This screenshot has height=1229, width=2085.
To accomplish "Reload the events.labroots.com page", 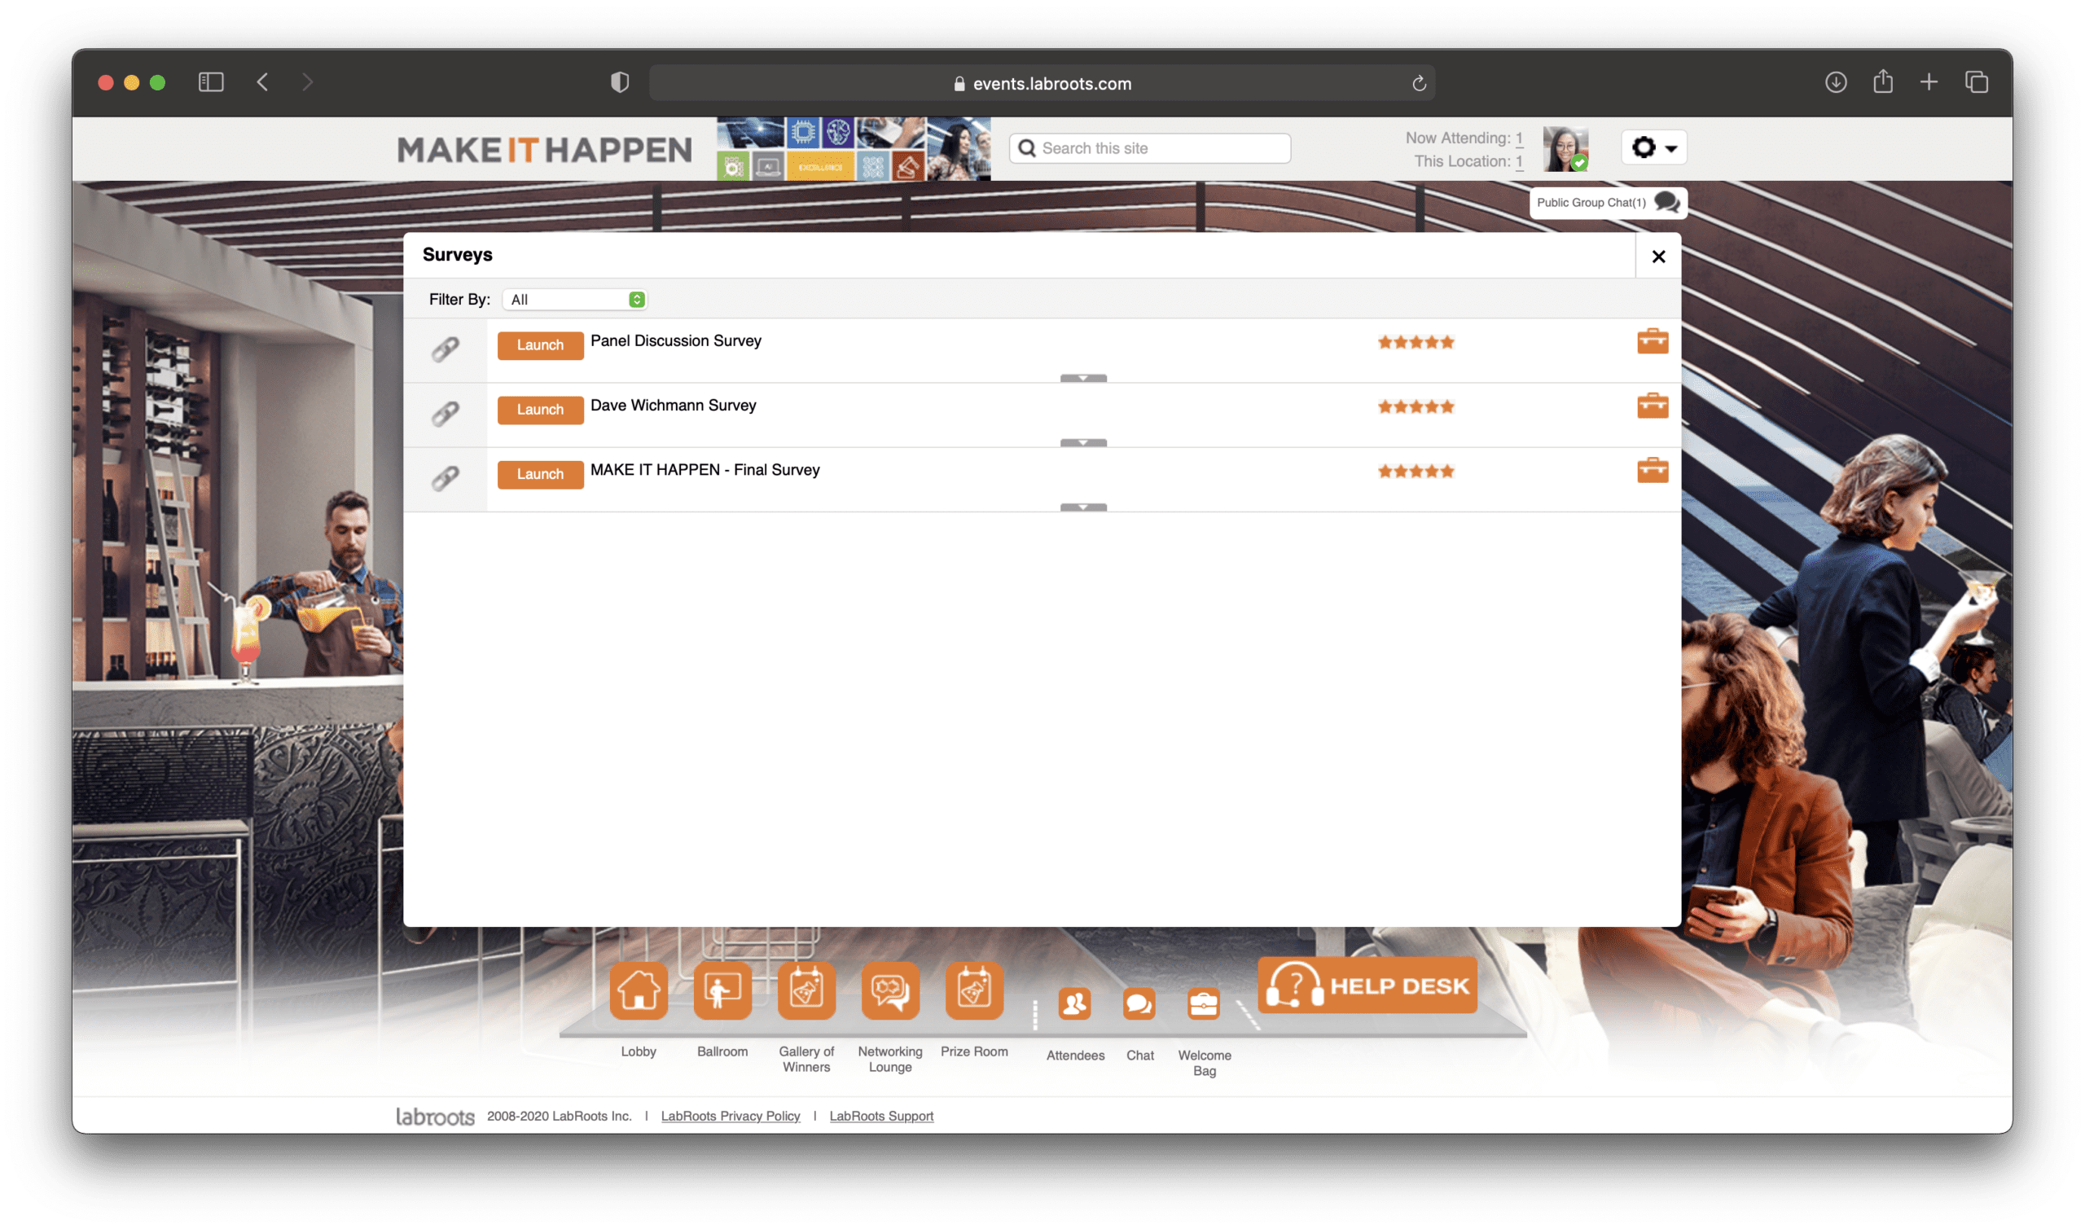I will coord(1419,83).
